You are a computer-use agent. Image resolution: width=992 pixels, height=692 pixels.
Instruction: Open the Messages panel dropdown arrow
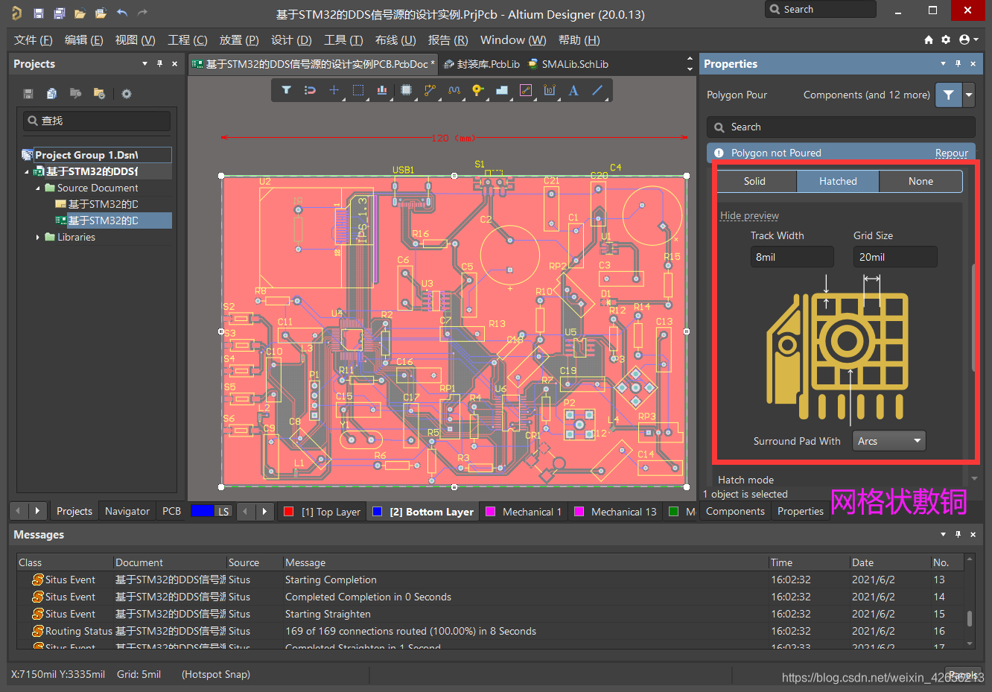943,535
